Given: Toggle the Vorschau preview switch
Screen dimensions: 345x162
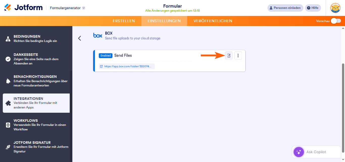Looking at the screenshot, I should point(336,21).
